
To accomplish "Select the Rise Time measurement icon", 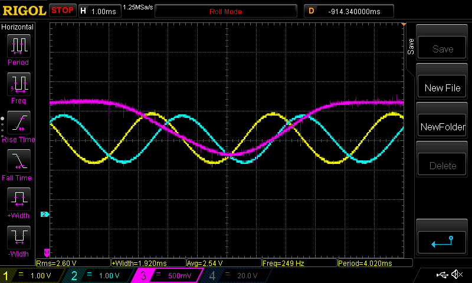I will click(19, 123).
